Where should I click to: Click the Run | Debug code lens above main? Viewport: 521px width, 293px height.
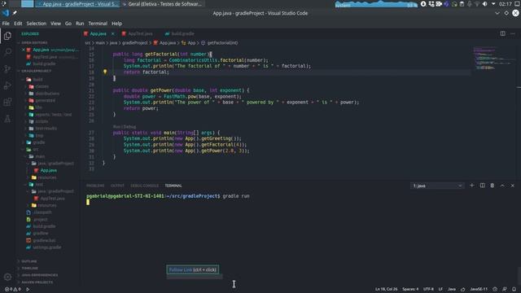[125, 127]
